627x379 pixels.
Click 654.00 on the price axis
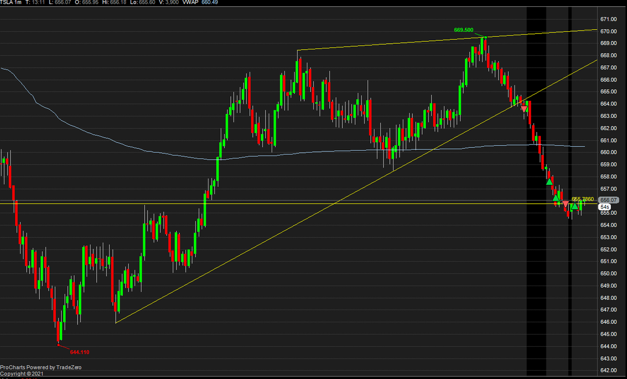(609, 225)
